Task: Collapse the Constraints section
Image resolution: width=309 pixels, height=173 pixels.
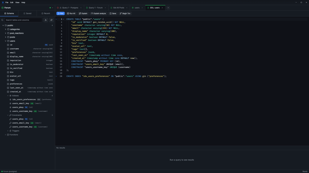Action: tap(8, 115)
